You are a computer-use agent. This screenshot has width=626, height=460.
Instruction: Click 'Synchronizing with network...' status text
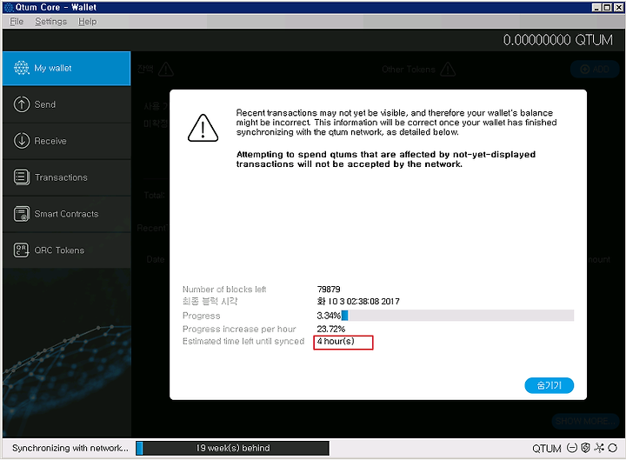[70, 448]
